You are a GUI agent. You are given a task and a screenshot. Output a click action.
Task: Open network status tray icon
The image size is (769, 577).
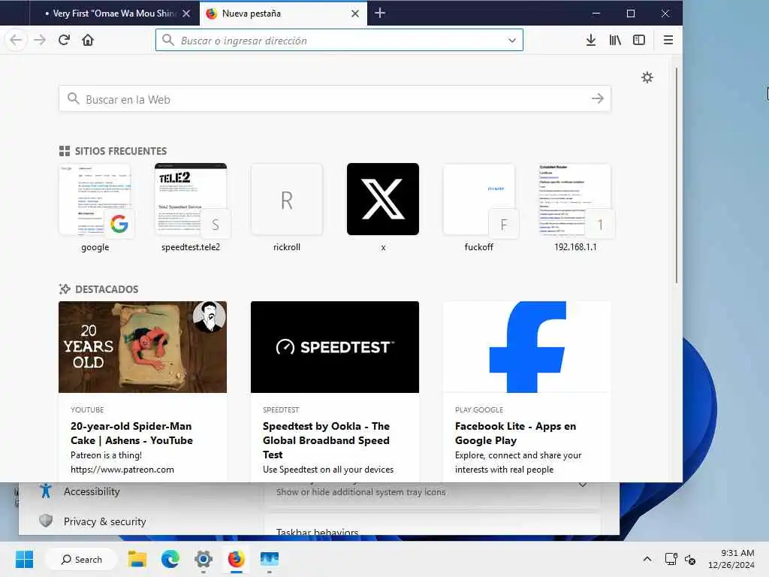[671, 559]
